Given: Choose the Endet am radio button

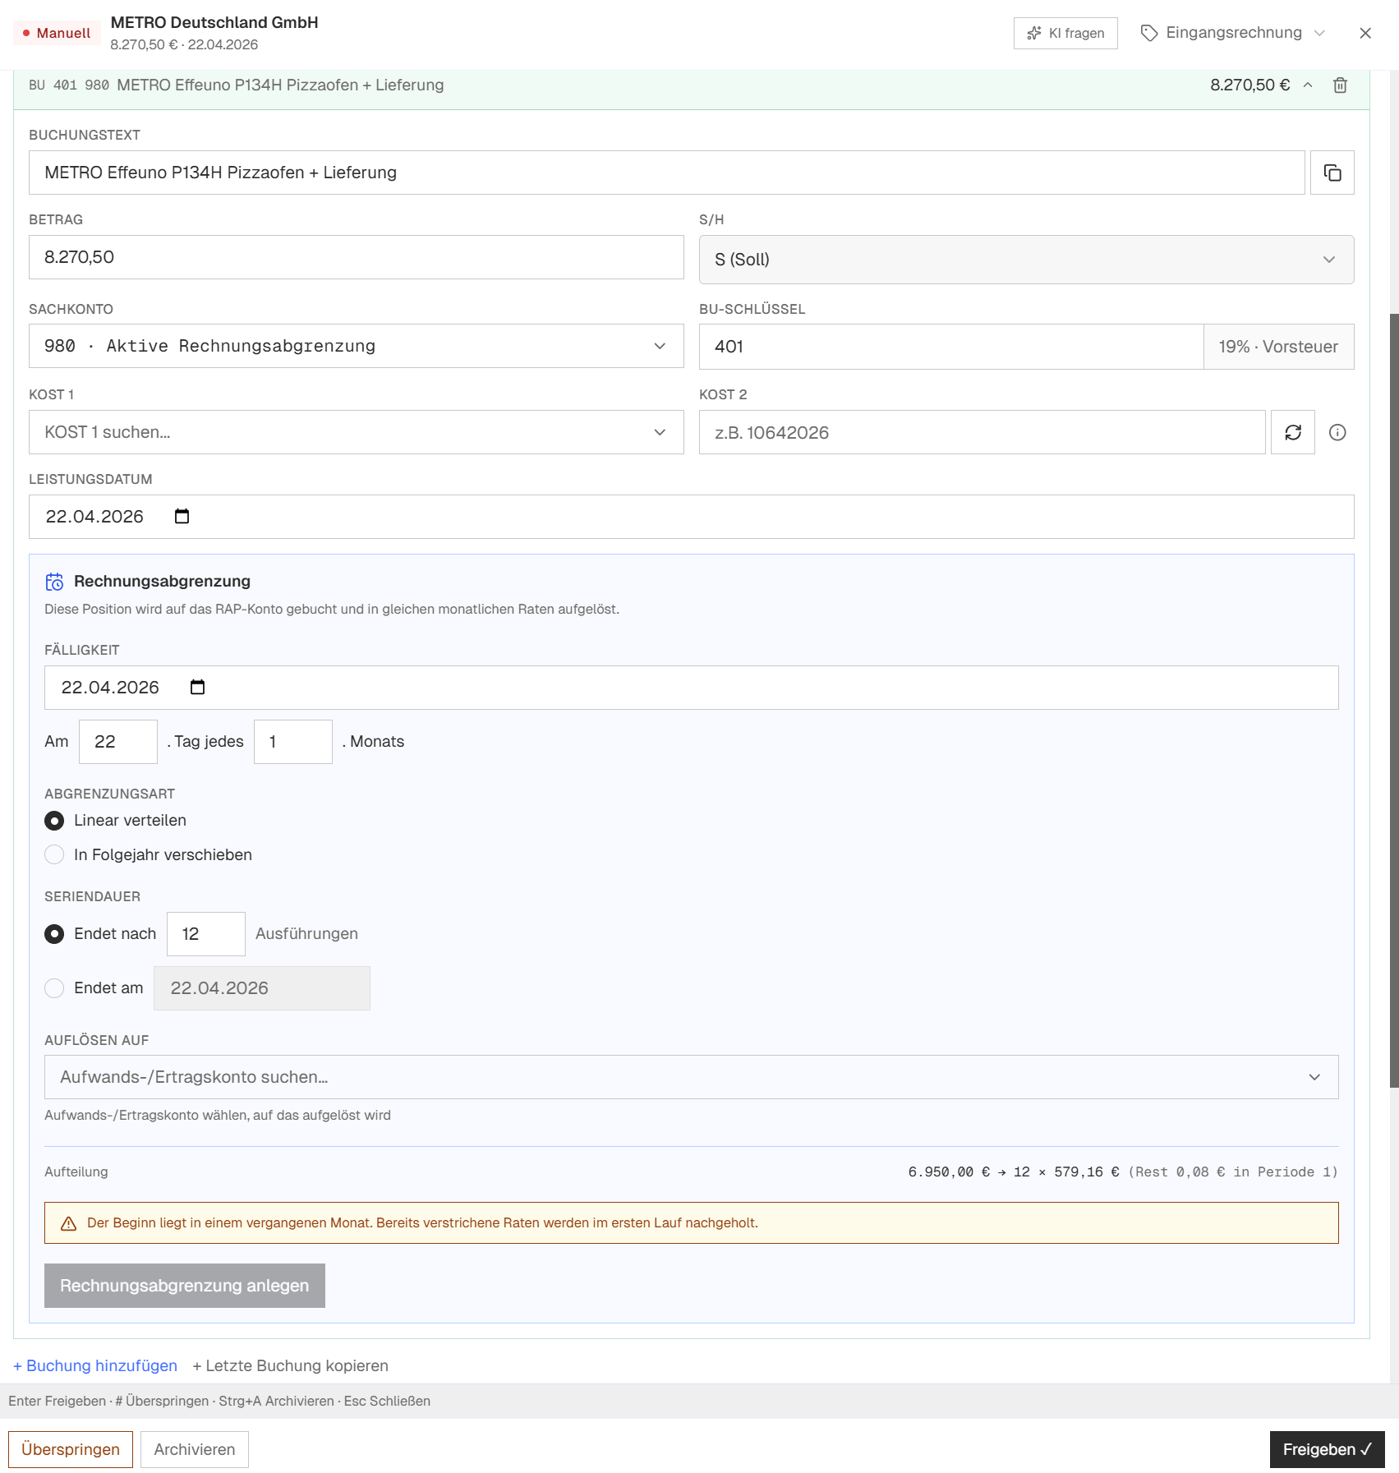Looking at the screenshot, I should point(54,988).
